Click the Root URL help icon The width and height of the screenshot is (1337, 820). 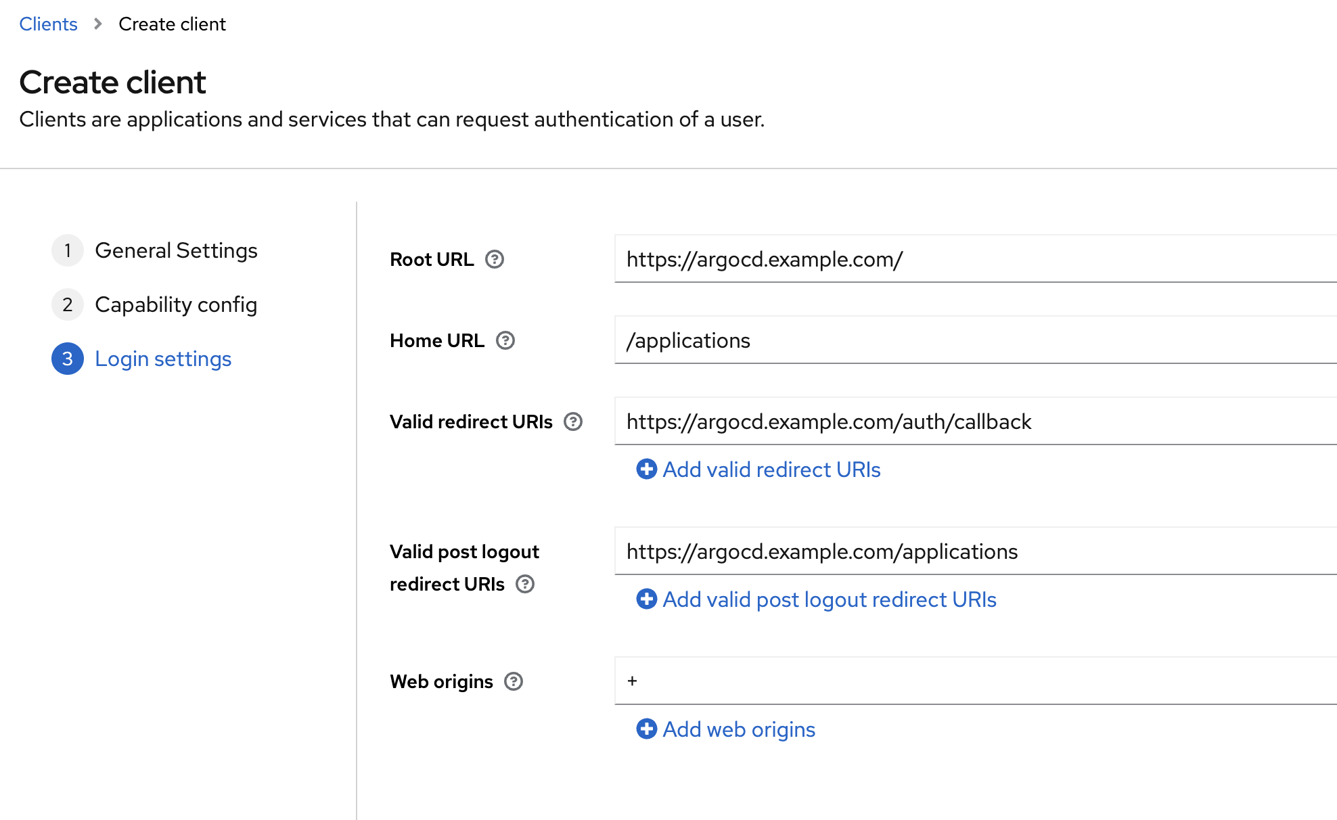[x=495, y=259]
